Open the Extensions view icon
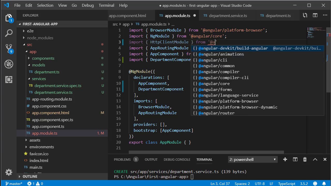Viewport: 331px width, 186px height. click(9, 79)
